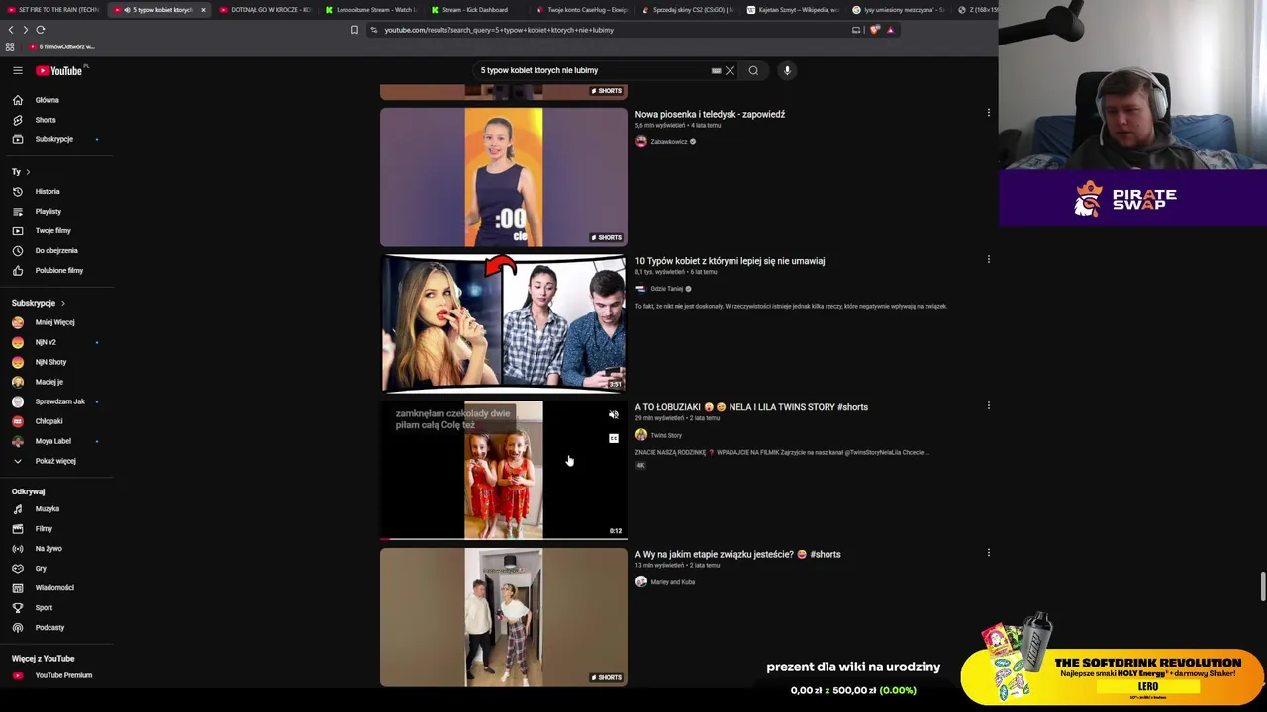Open options for A TO ŁOBUZIAKI video
This screenshot has height=712, width=1267.
pos(988,406)
